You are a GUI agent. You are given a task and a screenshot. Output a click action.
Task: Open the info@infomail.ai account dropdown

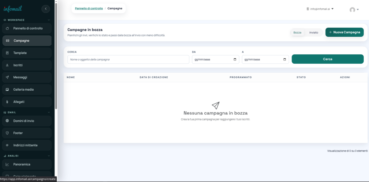point(320,9)
